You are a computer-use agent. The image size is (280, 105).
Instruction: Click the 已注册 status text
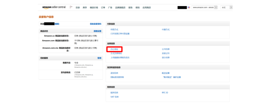77,72
